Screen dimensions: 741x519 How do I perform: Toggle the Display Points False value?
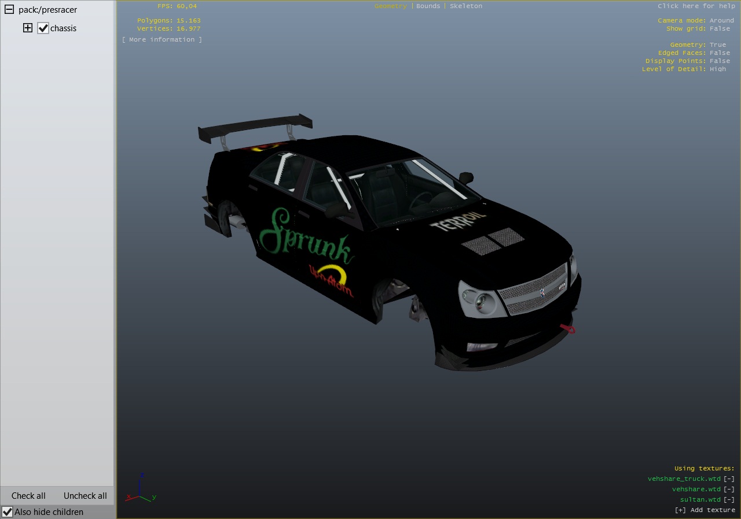(720, 61)
